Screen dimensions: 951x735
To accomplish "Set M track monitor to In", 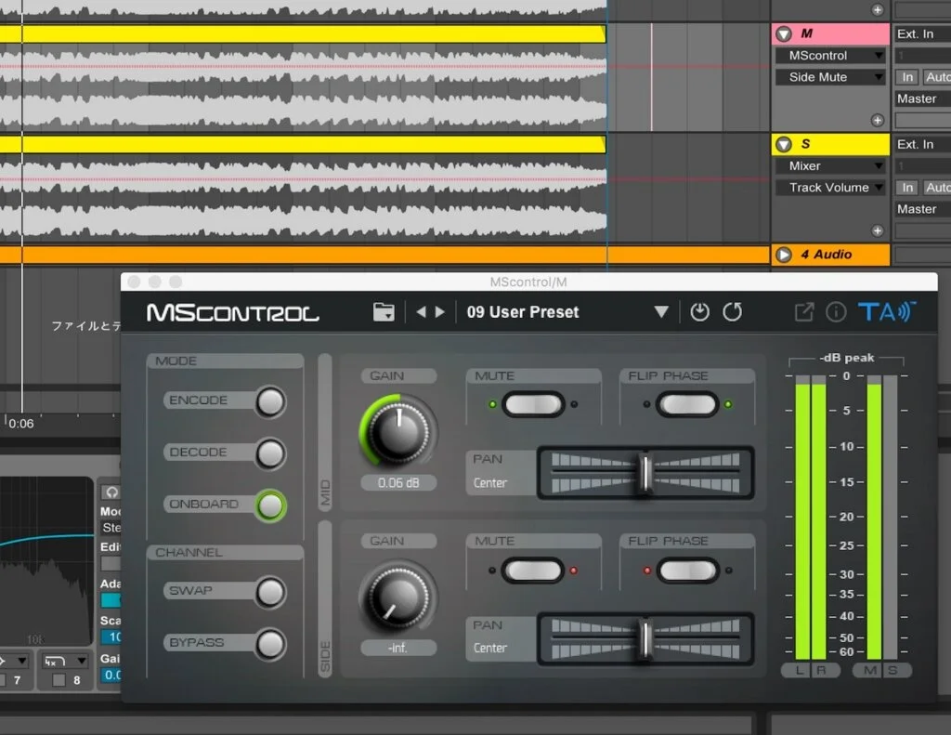I will tap(907, 77).
